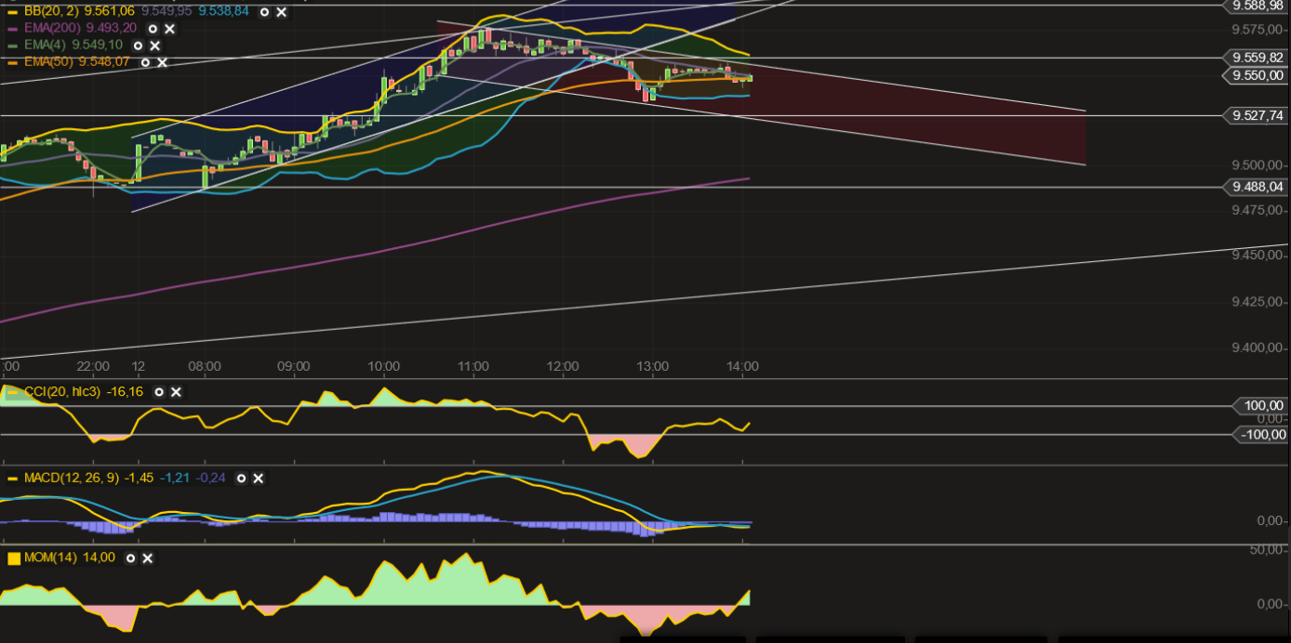
Task: Open settings circle icon for EMA(200)
Action: pyautogui.click(x=154, y=29)
